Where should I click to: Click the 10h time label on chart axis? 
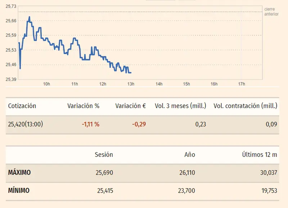click(x=46, y=84)
